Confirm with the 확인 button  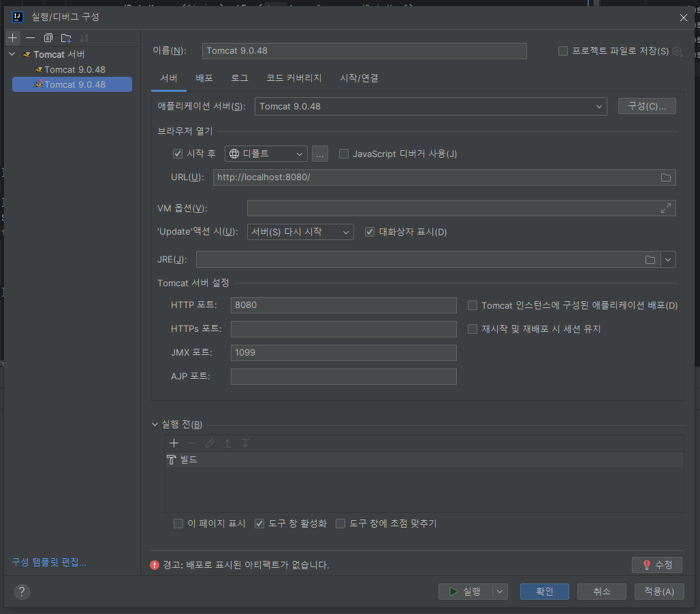pos(545,592)
